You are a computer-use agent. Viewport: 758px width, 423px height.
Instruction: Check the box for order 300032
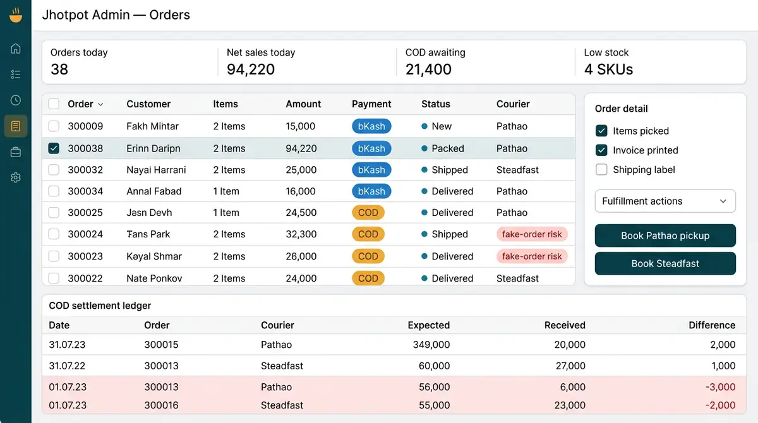(54, 170)
